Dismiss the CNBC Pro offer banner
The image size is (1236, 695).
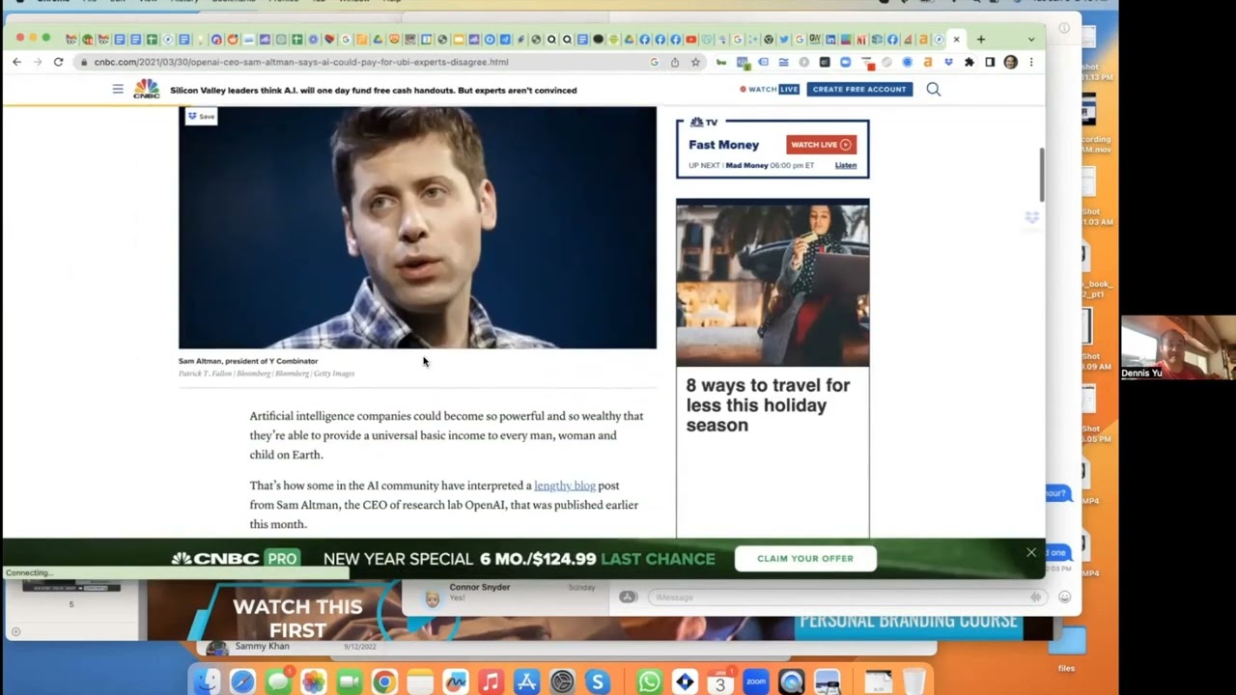click(1030, 553)
